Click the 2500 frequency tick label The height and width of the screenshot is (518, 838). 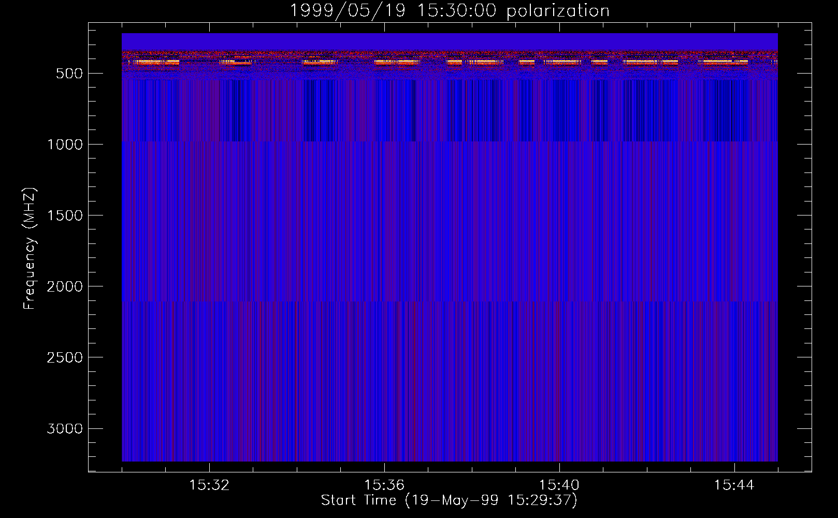point(65,357)
